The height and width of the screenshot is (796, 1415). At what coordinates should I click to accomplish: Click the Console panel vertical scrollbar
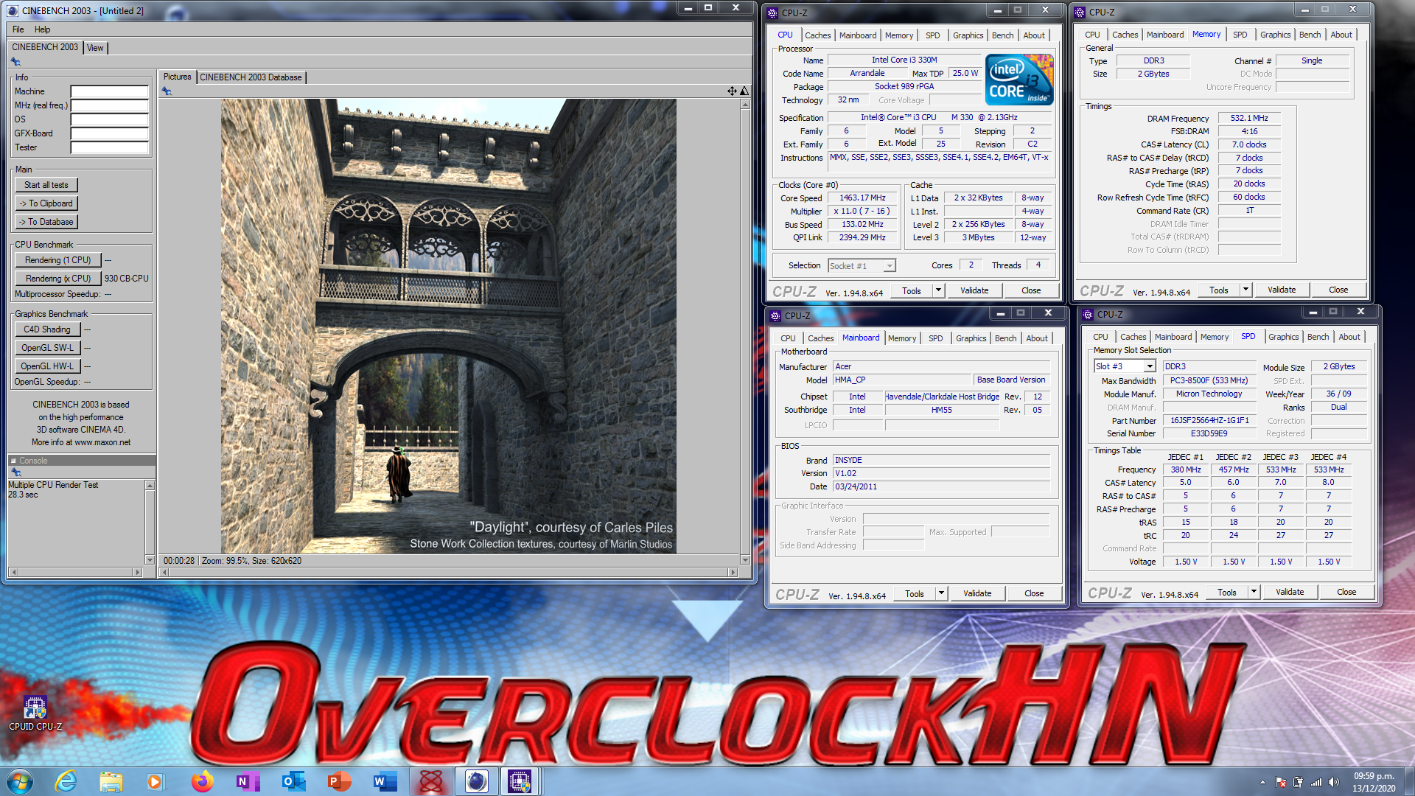(x=150, y=523)
